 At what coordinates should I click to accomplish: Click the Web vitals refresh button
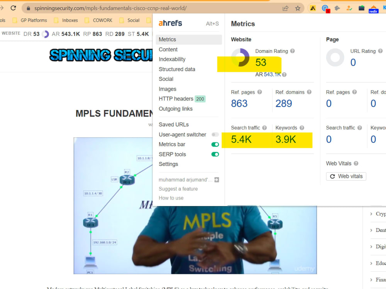click(x=346, y=176)
